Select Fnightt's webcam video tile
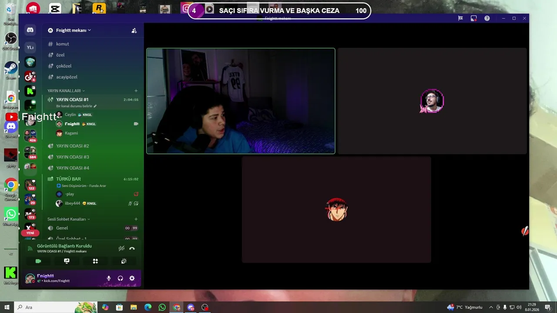The width and height of the screenshot is (557, 313). coord(241,101)
